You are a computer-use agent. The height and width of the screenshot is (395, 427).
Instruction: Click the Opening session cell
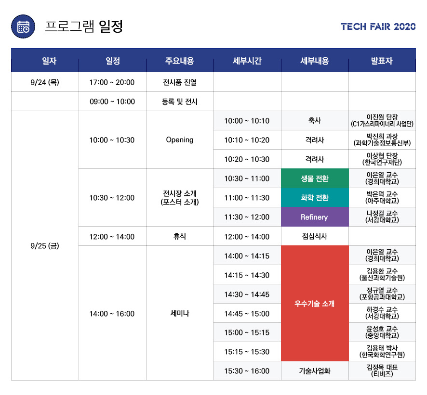pos(179,140)
